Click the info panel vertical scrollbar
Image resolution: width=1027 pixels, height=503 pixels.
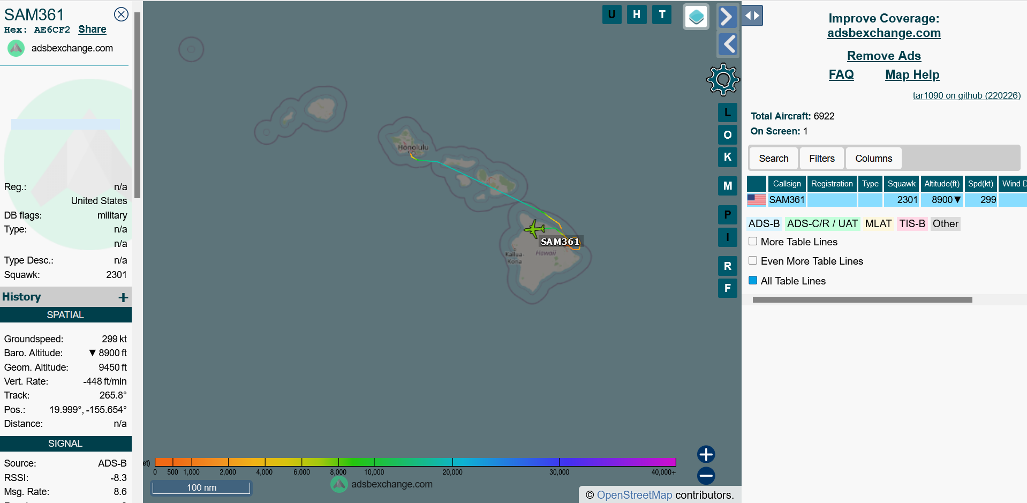pos(137,105)
